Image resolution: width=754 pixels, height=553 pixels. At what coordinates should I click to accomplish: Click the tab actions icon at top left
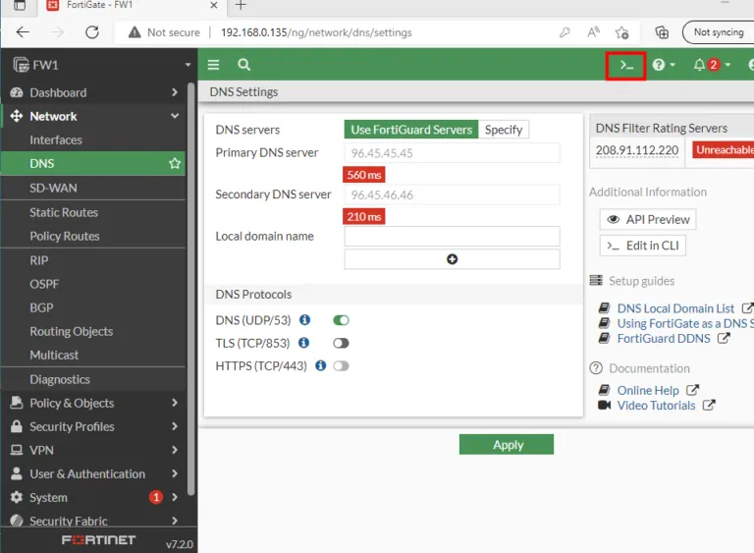point(20,5)
